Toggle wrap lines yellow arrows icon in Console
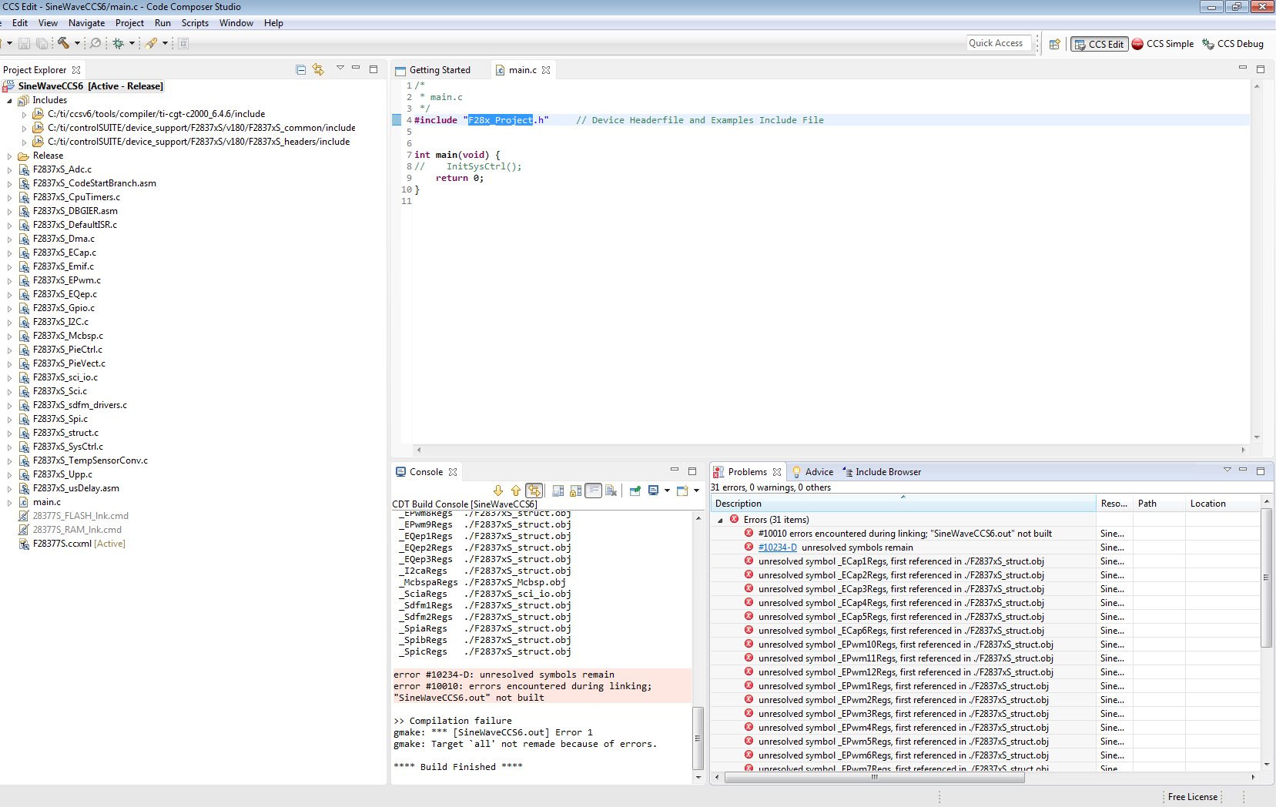 (534, 491)
